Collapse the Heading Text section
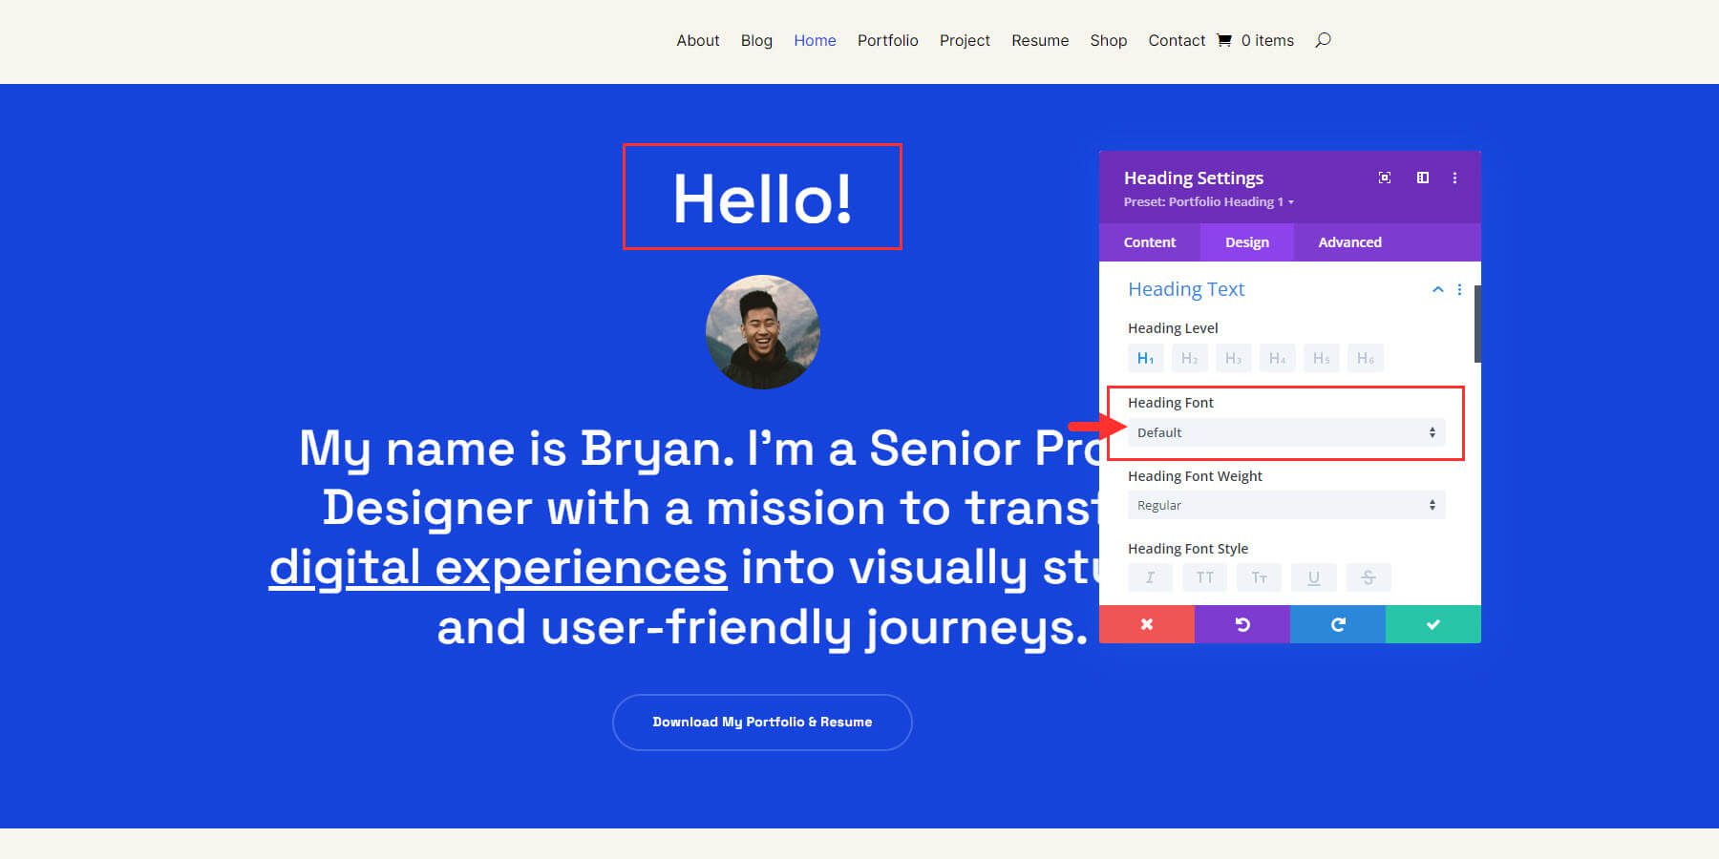 (x=1437, y=289)
